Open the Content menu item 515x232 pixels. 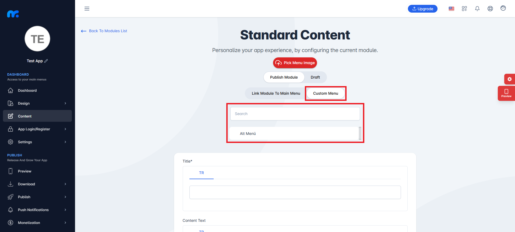(37, 116)
